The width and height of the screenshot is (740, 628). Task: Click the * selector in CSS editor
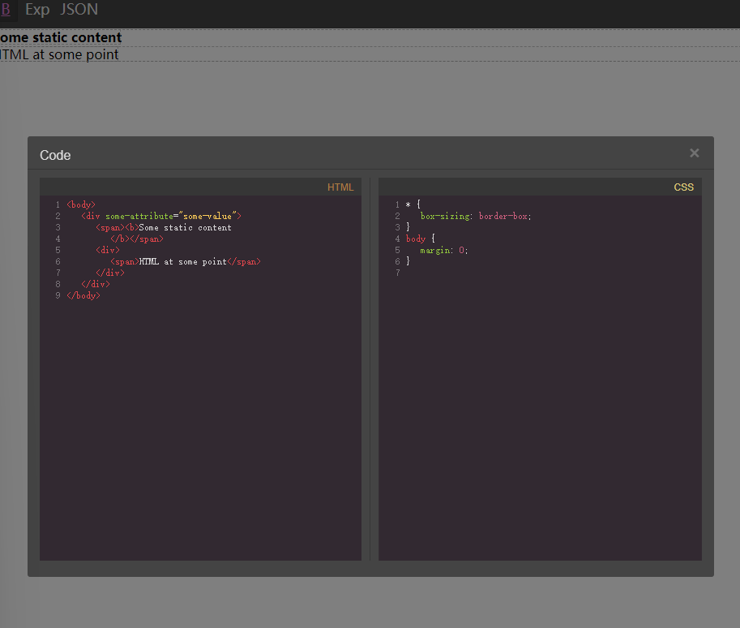(x=408, y=205)
